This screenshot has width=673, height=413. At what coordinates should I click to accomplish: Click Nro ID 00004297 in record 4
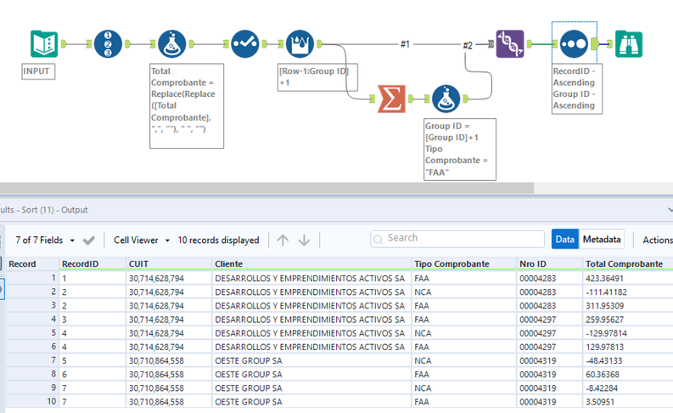(x=549, y=320)
